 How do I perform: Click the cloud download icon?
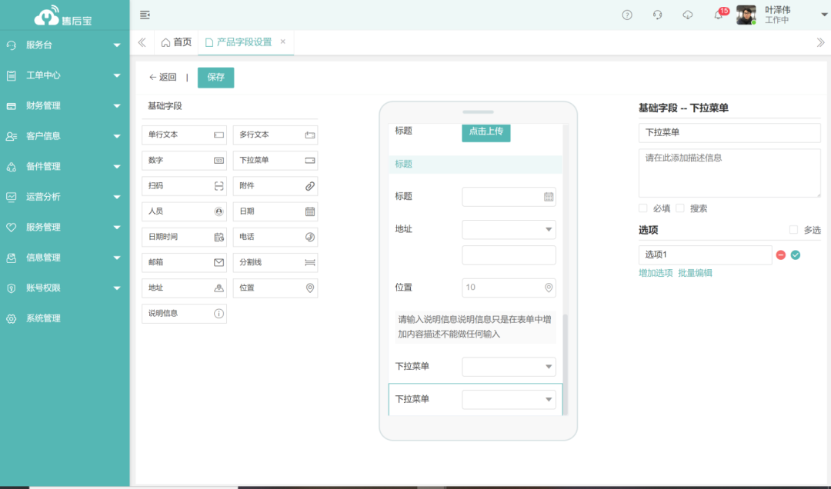[688, 15]
